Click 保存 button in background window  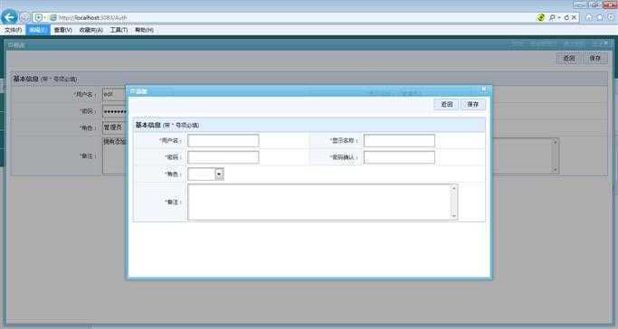[595, 58]
